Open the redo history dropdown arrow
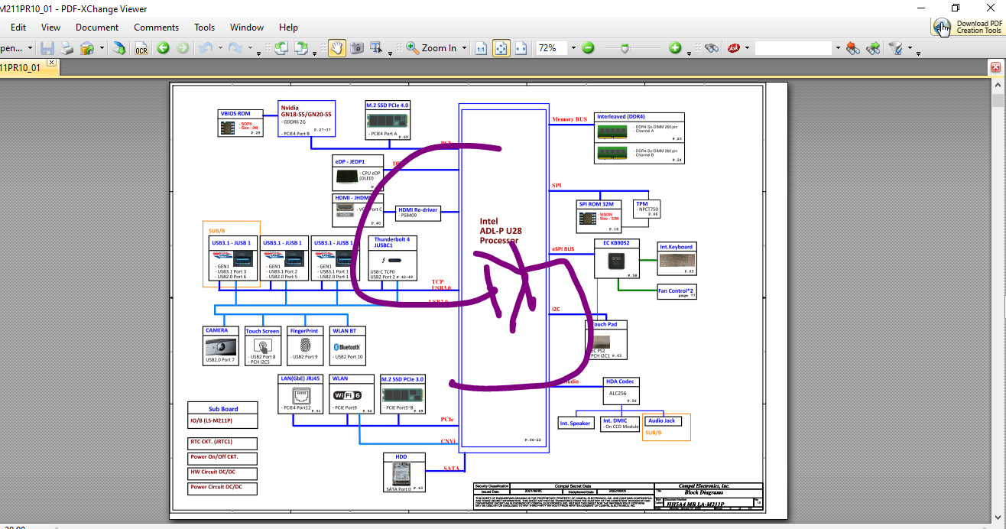Viewport: 1006px width, 529px height. 250,48
